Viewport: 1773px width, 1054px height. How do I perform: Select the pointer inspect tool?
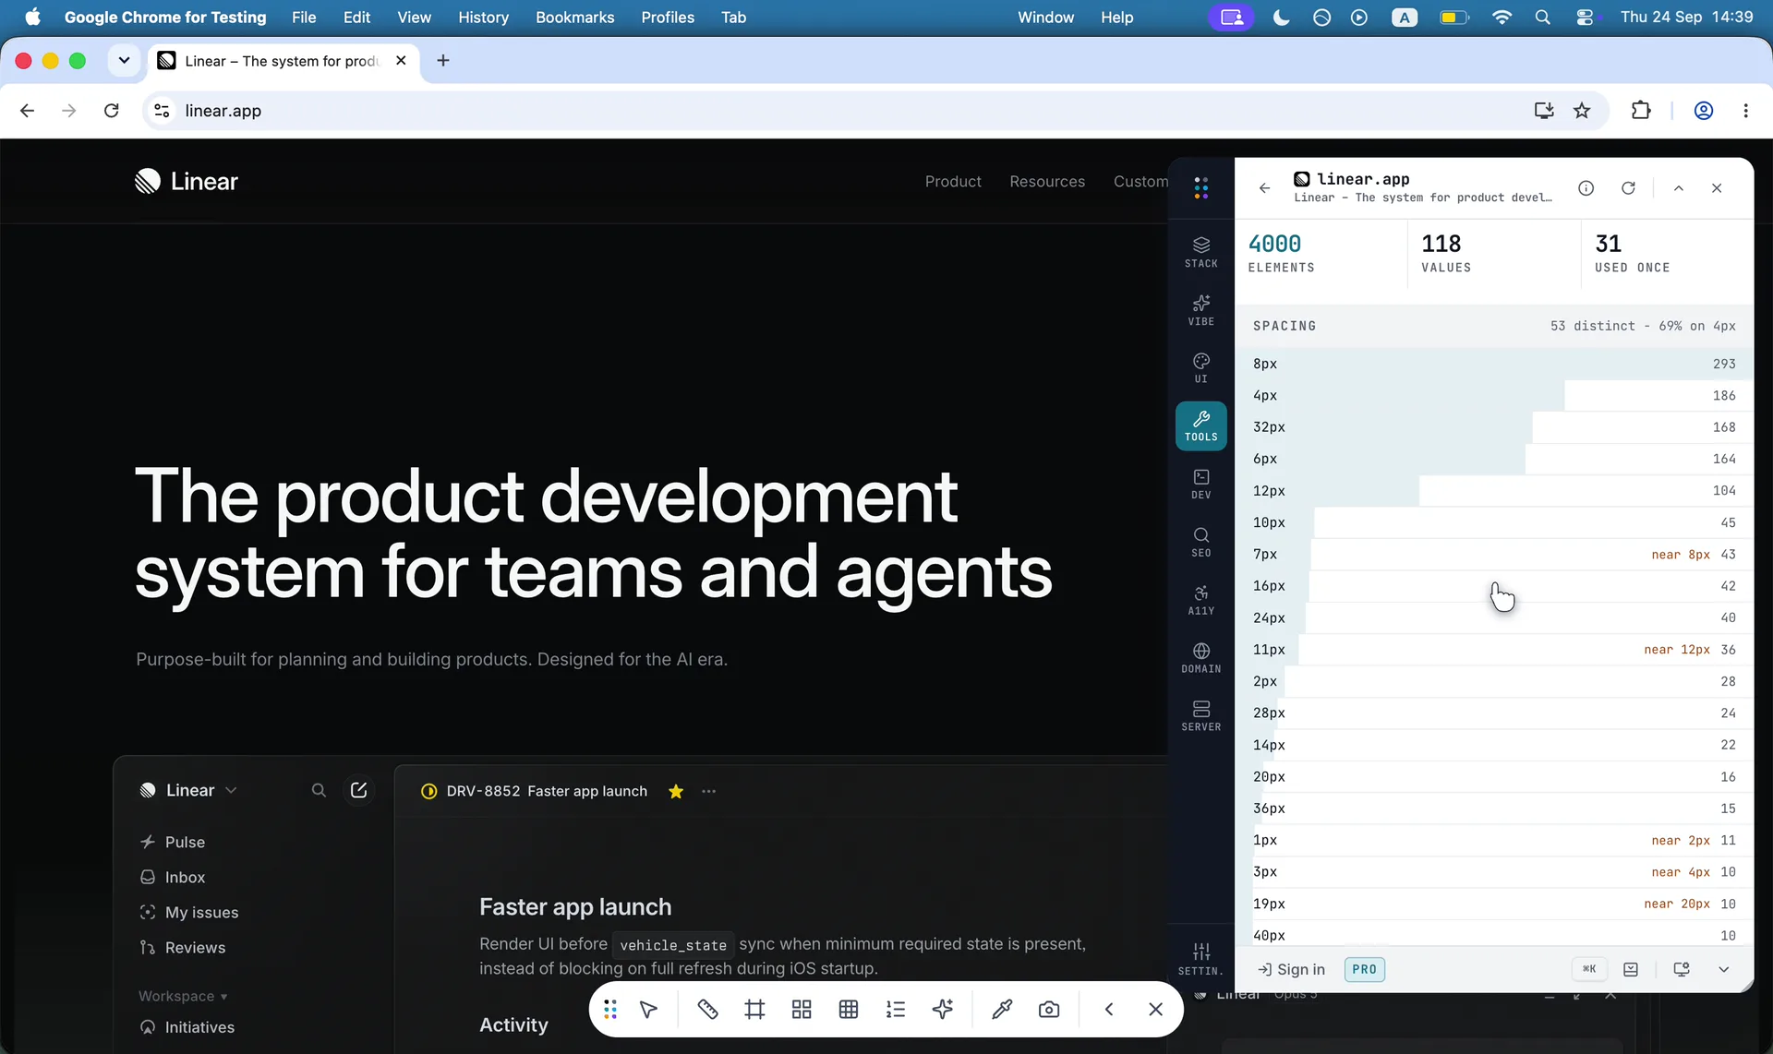tap(649, 1010)
